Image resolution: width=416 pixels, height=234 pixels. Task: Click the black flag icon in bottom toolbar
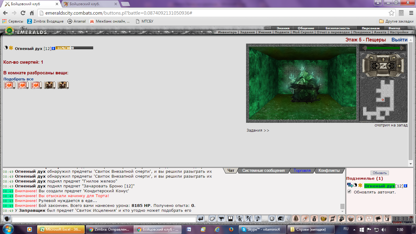pos(378,218)
